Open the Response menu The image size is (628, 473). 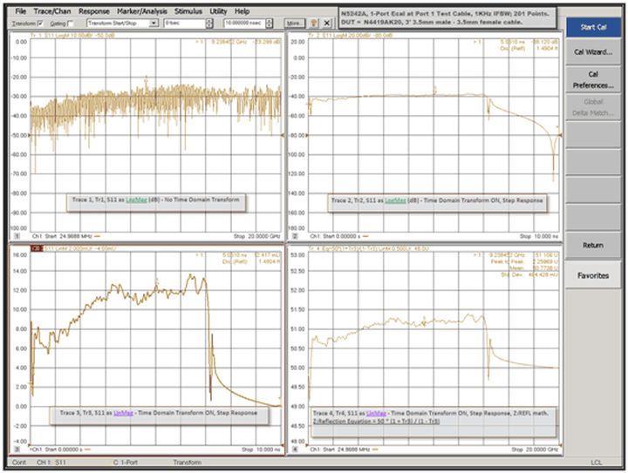[x=93, y=11]
